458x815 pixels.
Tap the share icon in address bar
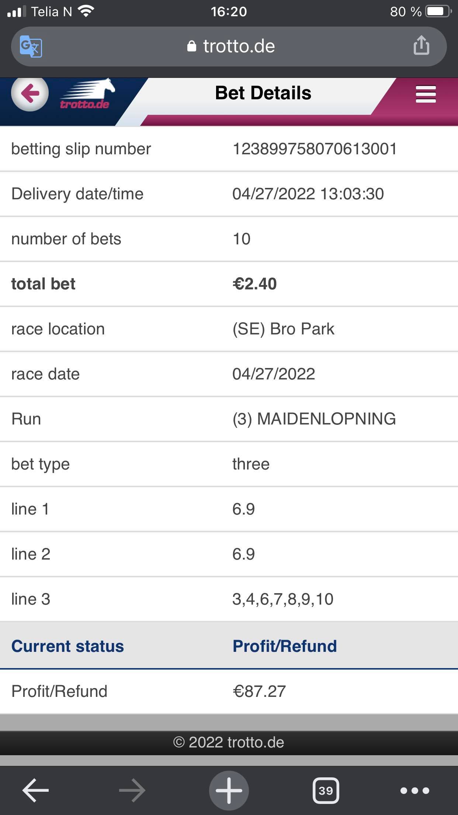coord(421,45)
